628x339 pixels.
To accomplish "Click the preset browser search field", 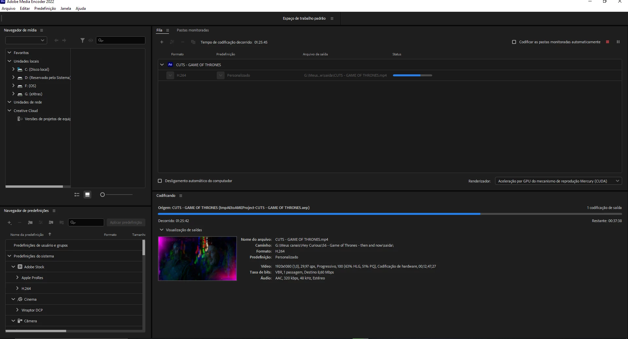I will tap(86, 222).
